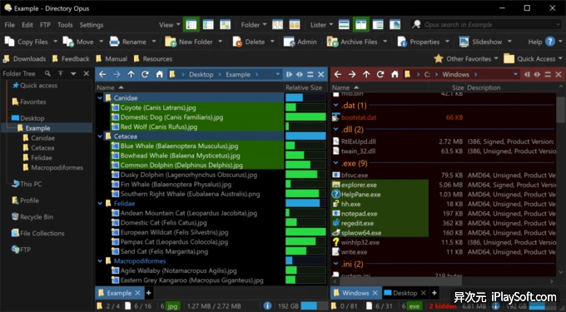Viewport: 566px width, 312px height.
Task: Go to home in Windows pane
Action: click(x=395, y=74)
